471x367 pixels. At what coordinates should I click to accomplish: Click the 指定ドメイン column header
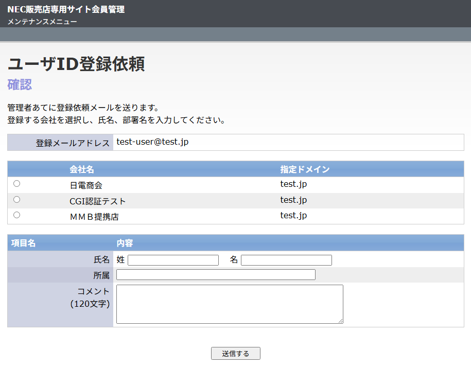(305, 169)
